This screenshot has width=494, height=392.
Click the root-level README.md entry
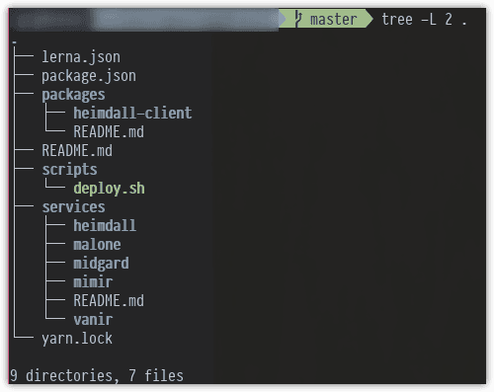click(77, 151)
